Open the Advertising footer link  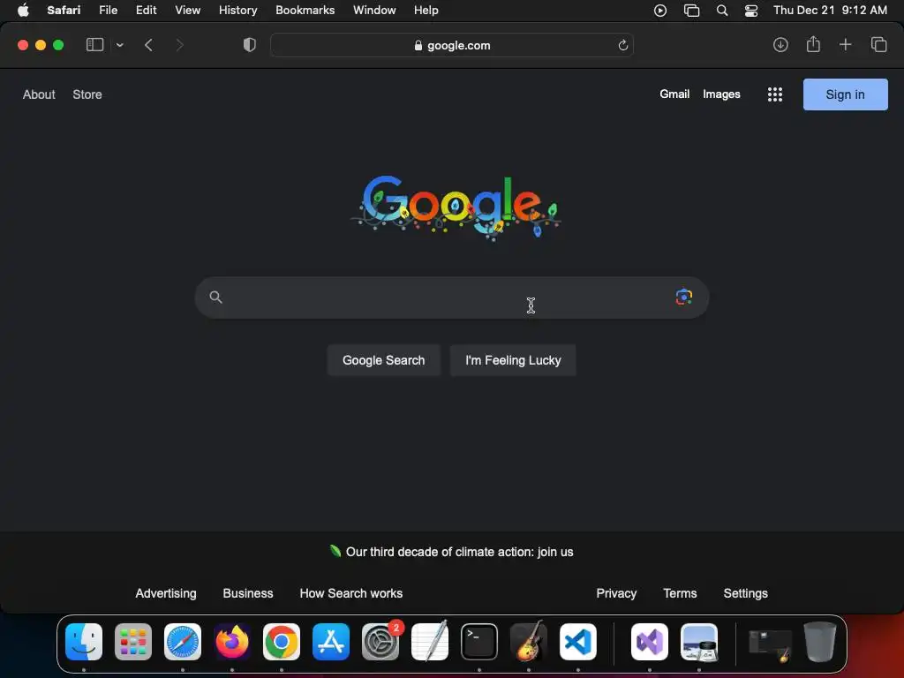tap(166, 593)
